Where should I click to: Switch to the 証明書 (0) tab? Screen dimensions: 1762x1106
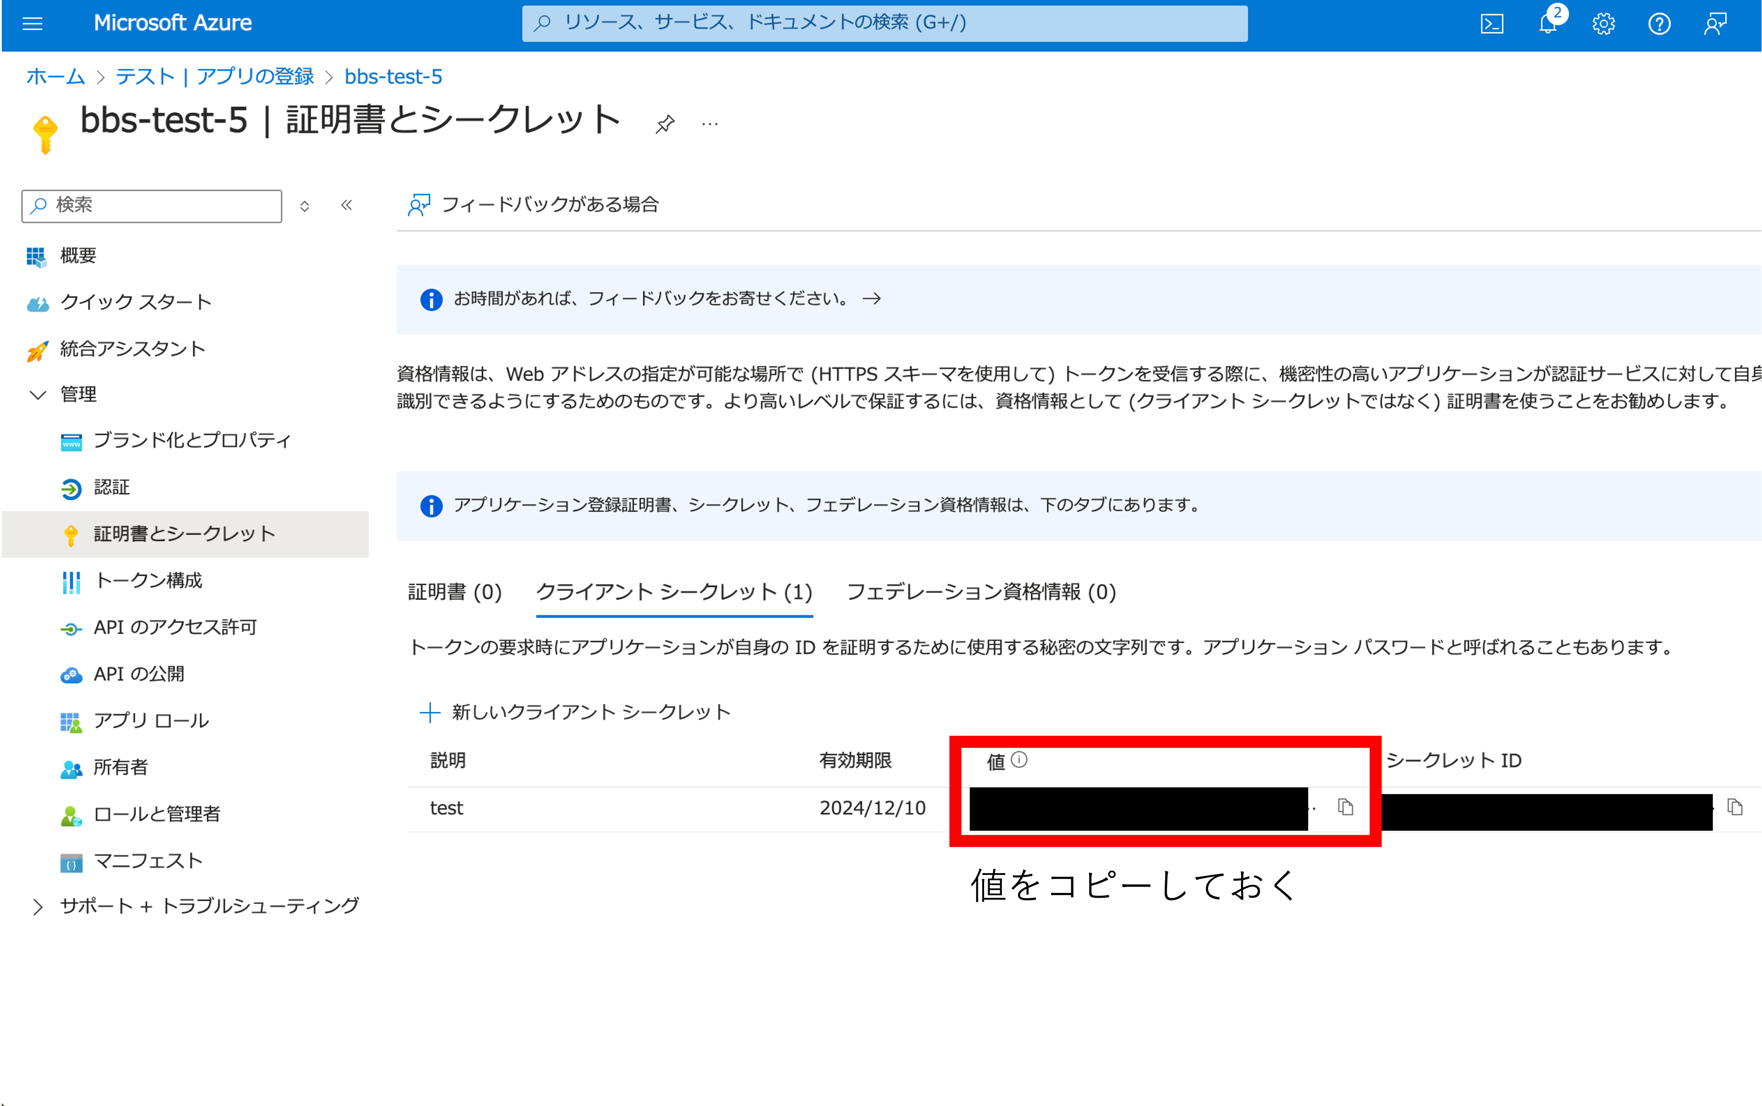pos(454,592)
